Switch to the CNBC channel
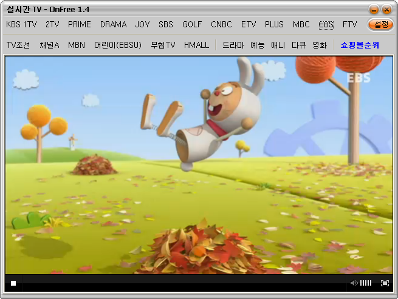The height and width of the screenshot is (299, 398). 221,24
